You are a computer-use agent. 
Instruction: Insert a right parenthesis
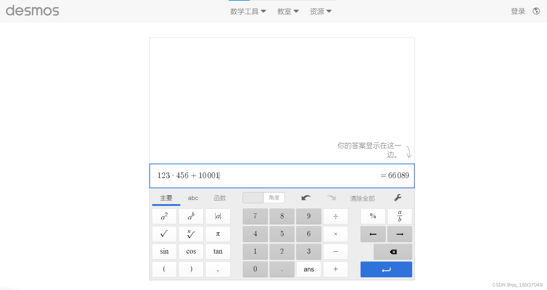coord(191,269)
